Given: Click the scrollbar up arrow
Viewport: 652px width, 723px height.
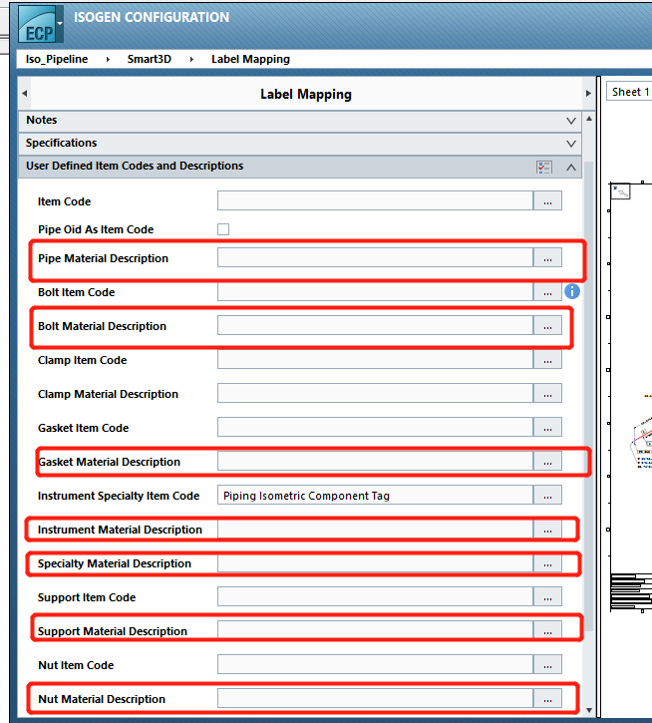Looking at the screenshot, I should pyautogui.click(x=589, y=119).
